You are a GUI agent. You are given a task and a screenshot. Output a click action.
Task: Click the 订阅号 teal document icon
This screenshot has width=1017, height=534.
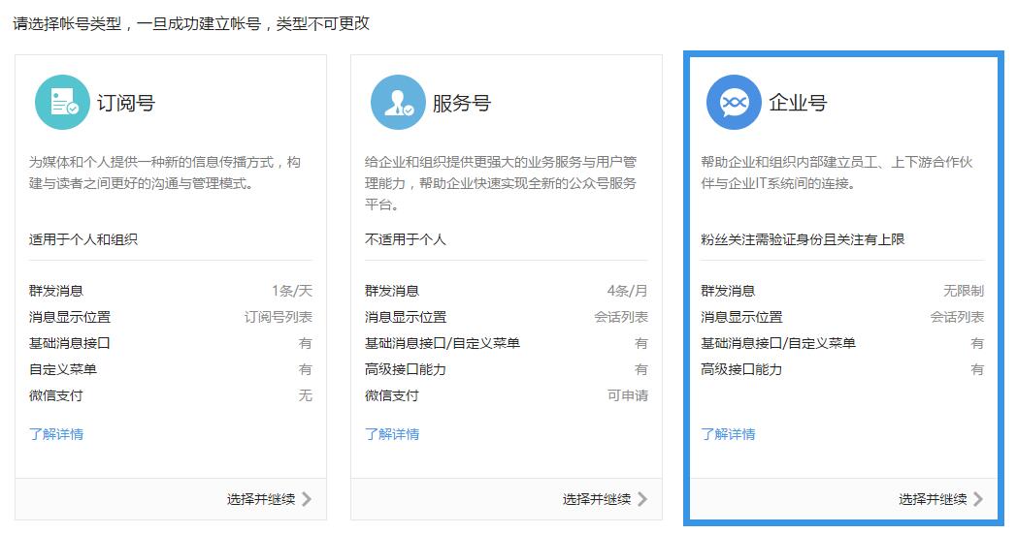(x=62, y=103)
